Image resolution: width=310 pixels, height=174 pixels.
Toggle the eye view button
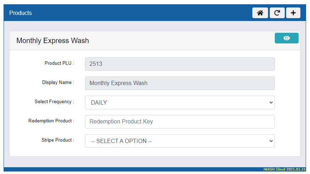287,38
